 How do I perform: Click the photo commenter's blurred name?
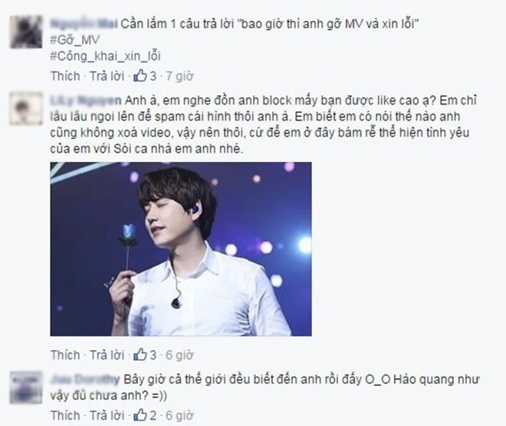coord(86,101)
